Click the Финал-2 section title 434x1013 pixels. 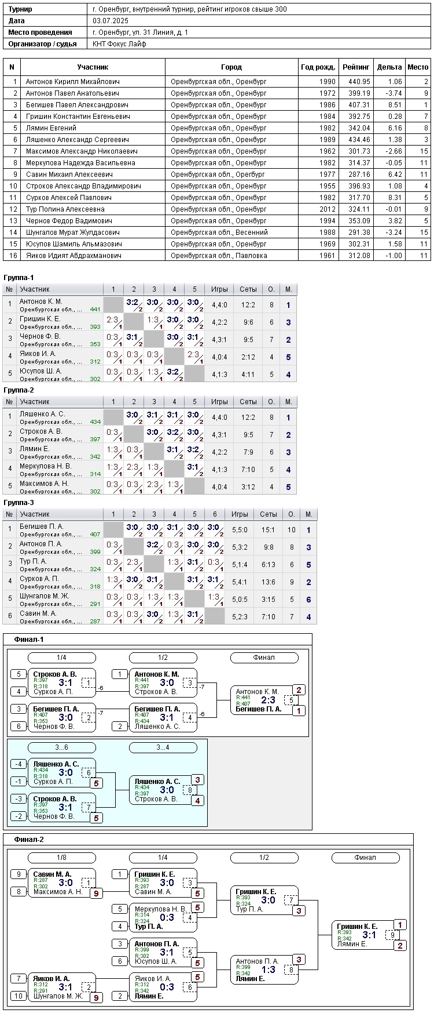coord(29,840)
